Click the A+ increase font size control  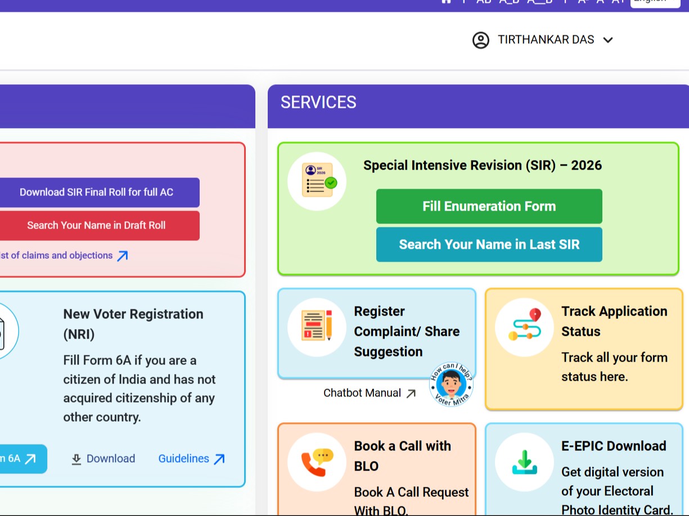pos(619,2)
